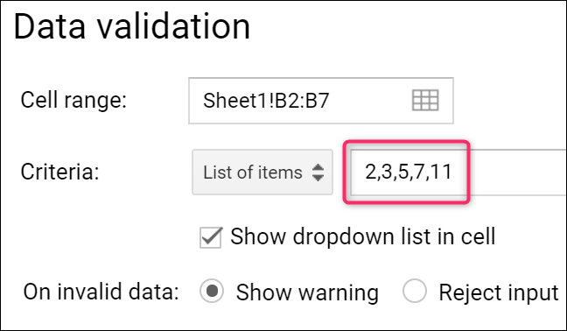The height and width of the screenshot is (331, 567).
Task: Uncheck Show dropdown list in cell
Action: coord(211,237)
